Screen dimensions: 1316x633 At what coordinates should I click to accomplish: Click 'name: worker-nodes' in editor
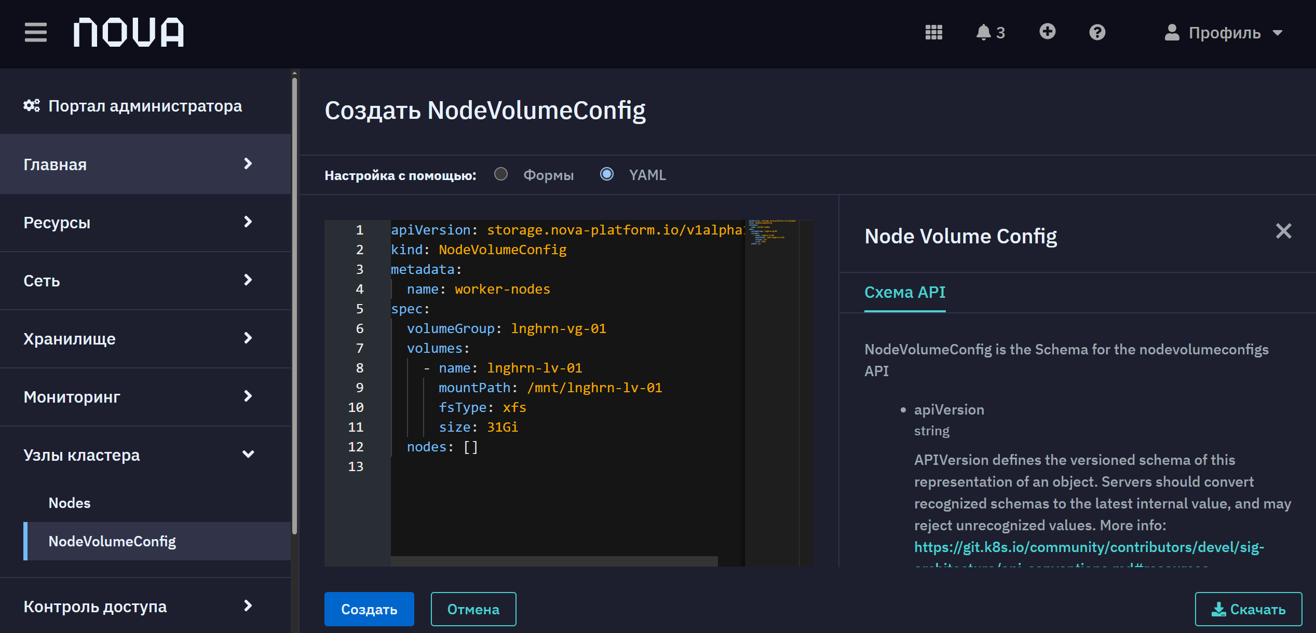478,289
